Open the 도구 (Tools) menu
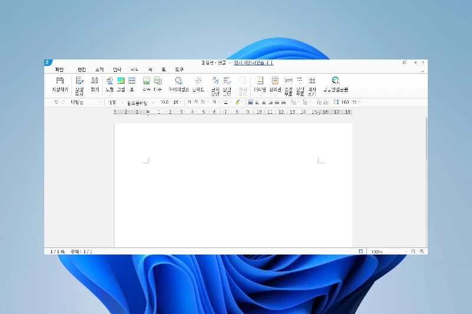This screenshot has height=314, width=472. coord(179,70)
